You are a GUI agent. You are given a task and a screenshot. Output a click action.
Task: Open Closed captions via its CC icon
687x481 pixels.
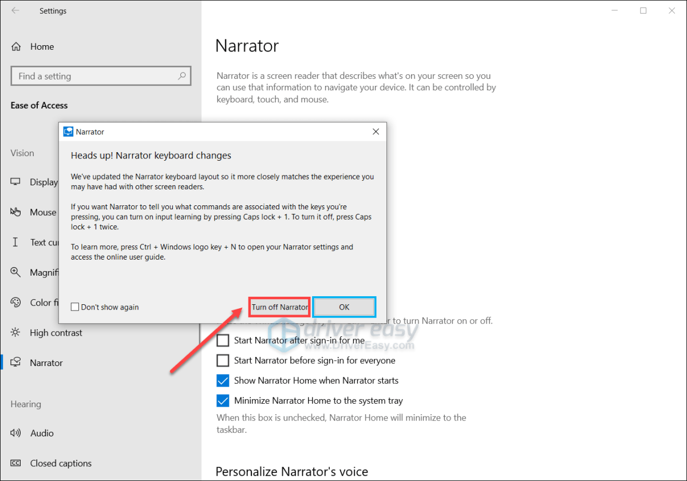[15, 463]
